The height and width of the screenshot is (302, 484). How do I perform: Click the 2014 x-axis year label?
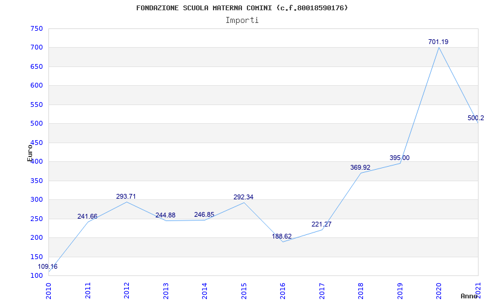[x=204, y=291]
